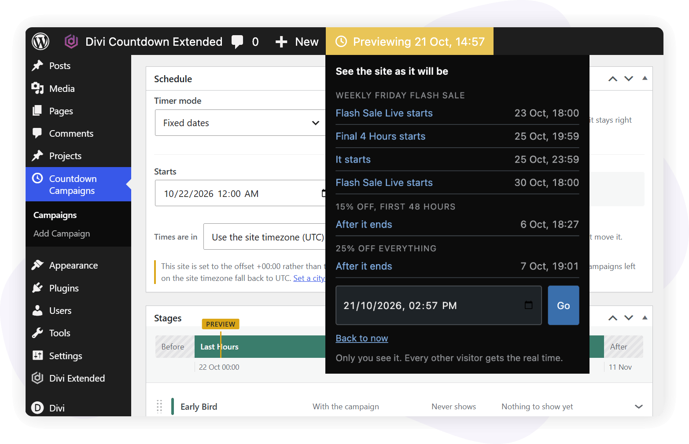
Task: Click the Last Hours timeline segment
Action: pyautogui.click(x=260, y=346)
